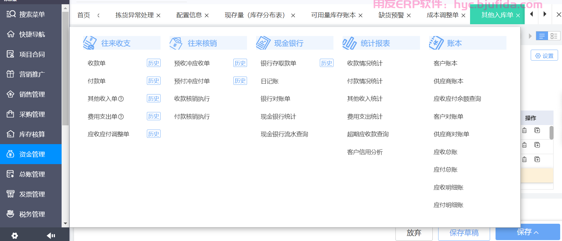The image size is (562, 241).
Task: Open the 日记账 menu entry
Action: 270,81
